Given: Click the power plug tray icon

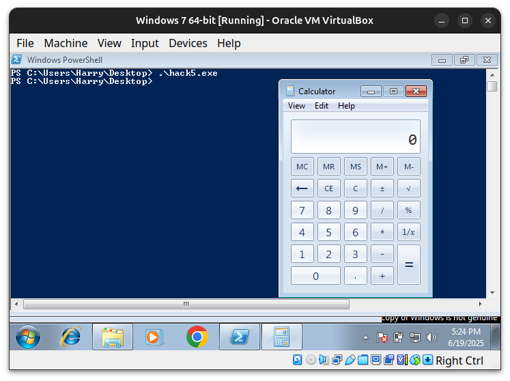Looking at the screenshot, I should tap(399, 337).
